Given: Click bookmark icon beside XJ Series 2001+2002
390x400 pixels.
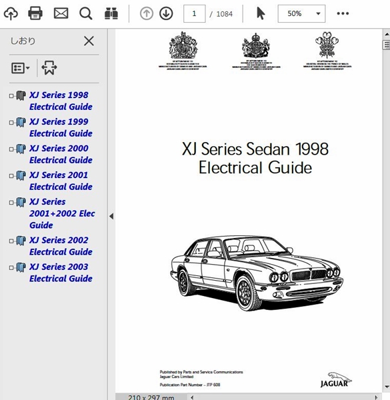Looking at the screenshot, I should tap(21, 202).
